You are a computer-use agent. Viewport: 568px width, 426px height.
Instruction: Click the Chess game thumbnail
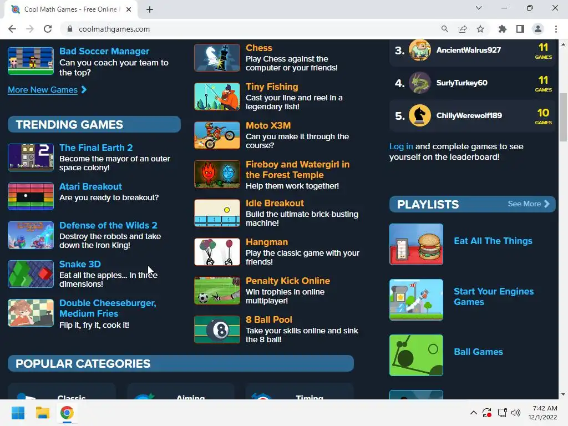[x=217, y=58]
